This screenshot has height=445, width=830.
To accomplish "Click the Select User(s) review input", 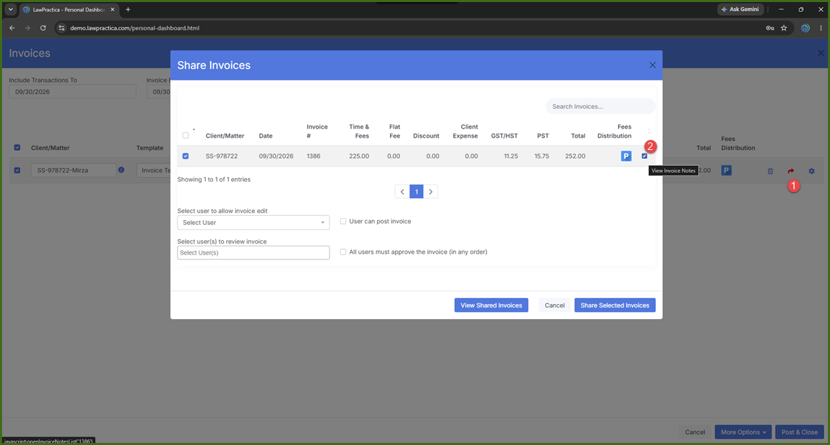I will click(x=253, y=252).
